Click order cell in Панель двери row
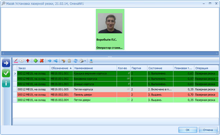 [x=33, y=95]
